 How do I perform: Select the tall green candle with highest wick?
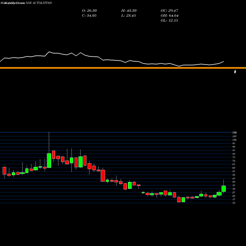pyautogui.click(x=49, y=160)
